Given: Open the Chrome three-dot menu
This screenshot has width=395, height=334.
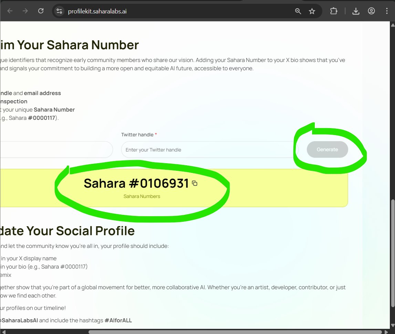Looking at the screenshot, I should click(x=387, y=11).
